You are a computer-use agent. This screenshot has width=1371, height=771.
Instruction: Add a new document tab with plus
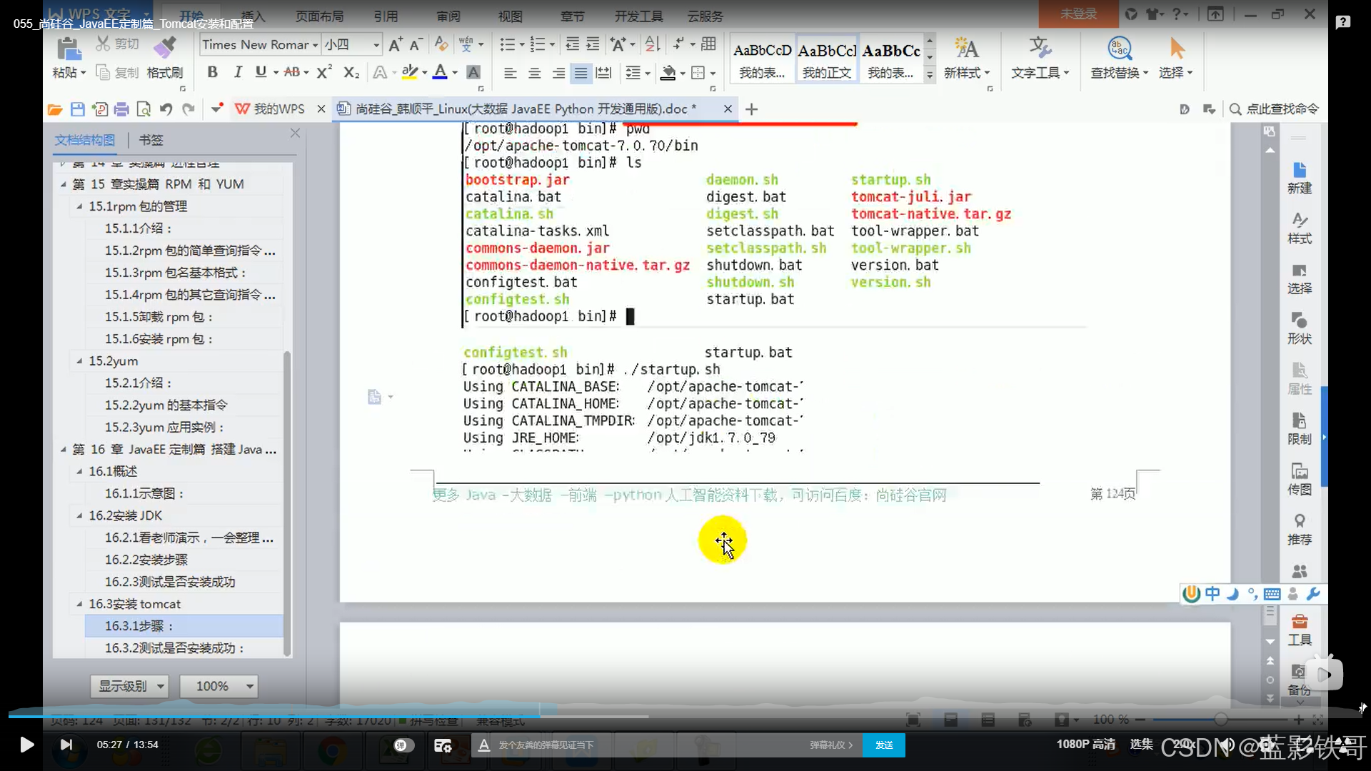[x=751, y=109]
